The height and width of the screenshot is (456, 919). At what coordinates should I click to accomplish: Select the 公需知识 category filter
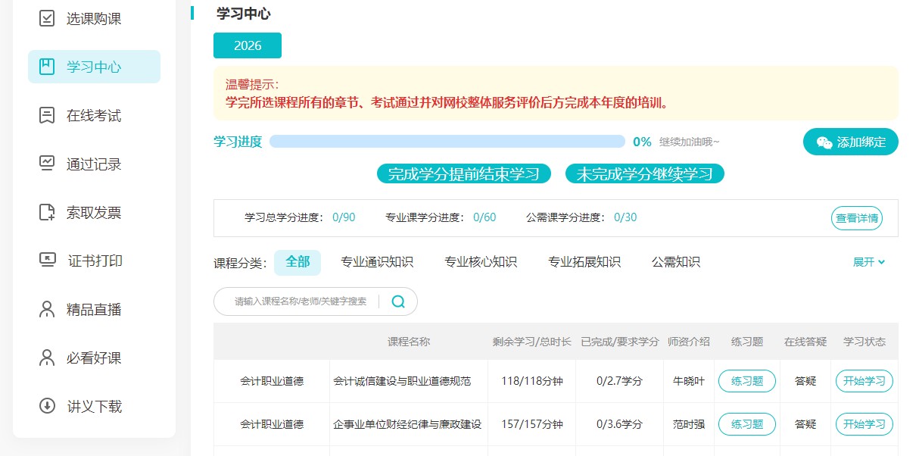[674, 262]
